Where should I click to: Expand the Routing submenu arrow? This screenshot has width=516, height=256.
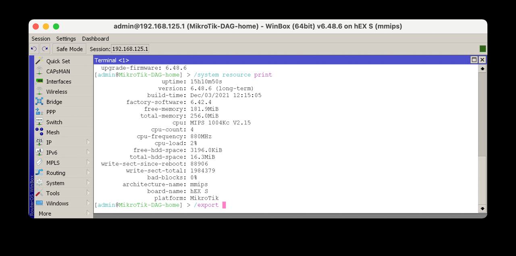[88, 172]
